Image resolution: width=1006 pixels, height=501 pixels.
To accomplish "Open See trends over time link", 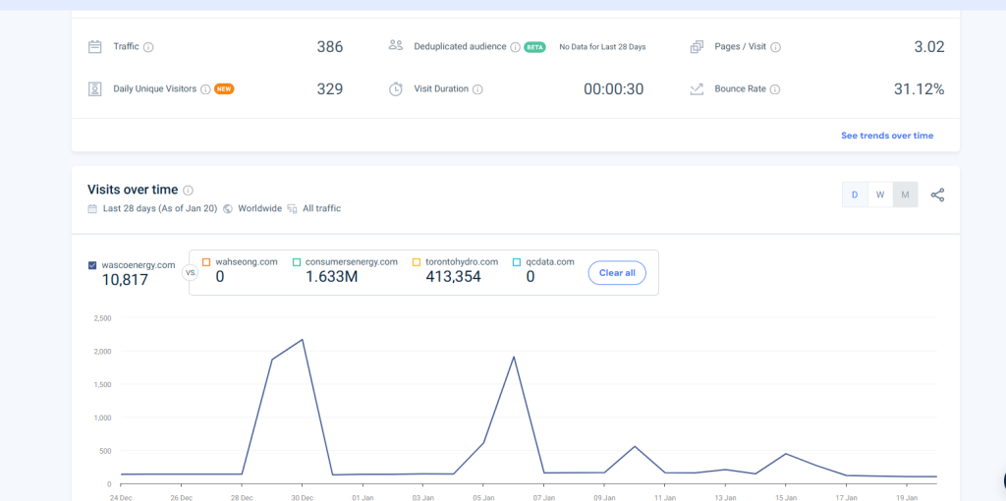I will tap(887, 136).
